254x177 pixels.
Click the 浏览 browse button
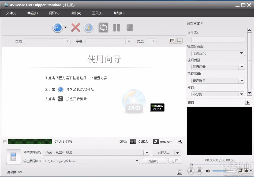154,161
